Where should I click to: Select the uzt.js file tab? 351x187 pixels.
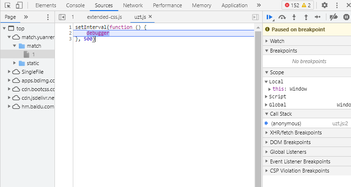pyautogui.click(x=140, y=17)
